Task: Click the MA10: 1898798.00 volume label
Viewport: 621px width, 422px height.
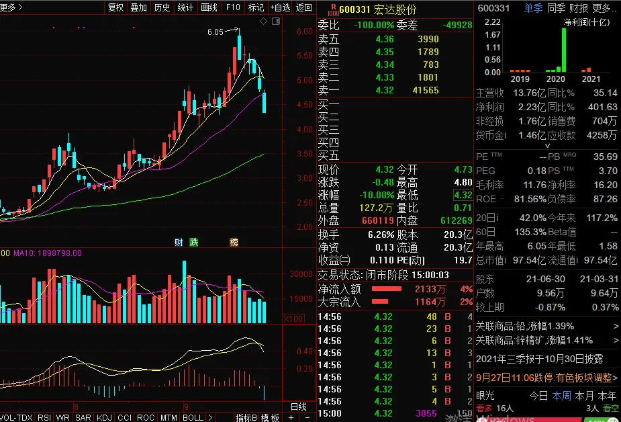Action: (48, 253)
